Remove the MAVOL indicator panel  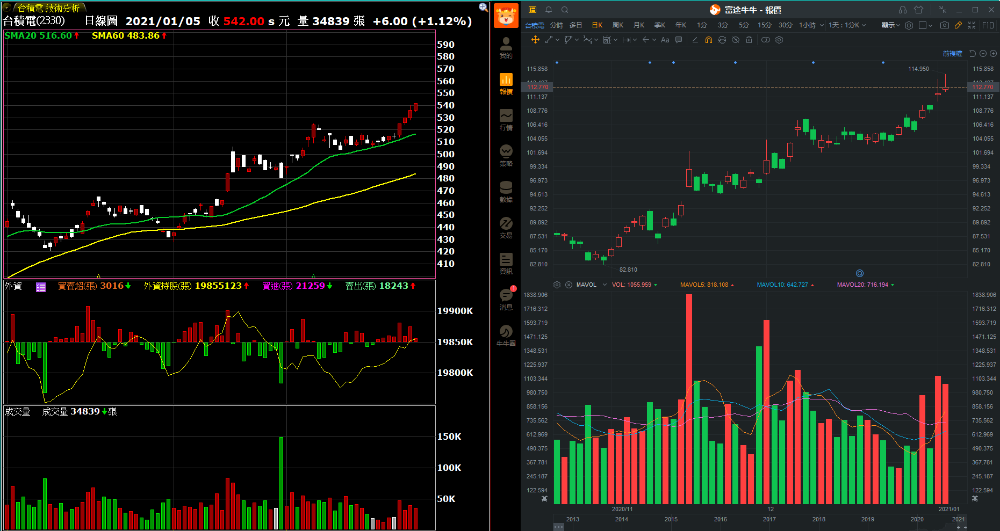[569, 285]
